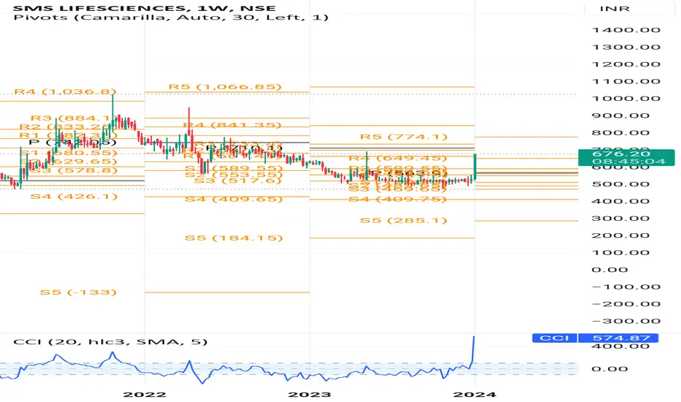Click the -300.00 price scale label
The image size is (681, 402).
pyautogui.click(x=626, y=321)
